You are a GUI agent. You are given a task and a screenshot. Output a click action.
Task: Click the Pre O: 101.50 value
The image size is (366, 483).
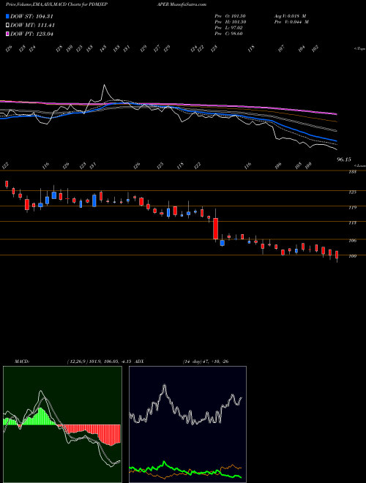coord(230,16)
